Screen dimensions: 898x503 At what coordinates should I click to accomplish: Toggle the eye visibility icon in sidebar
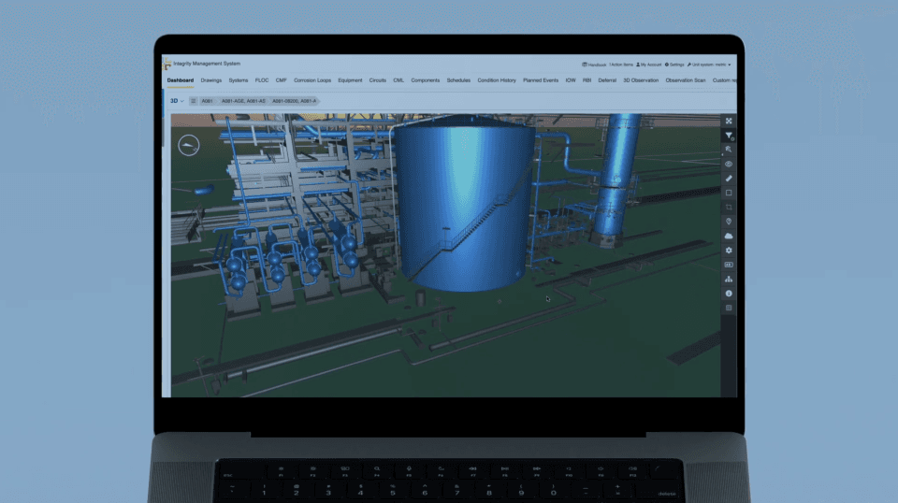pos(729,164)
